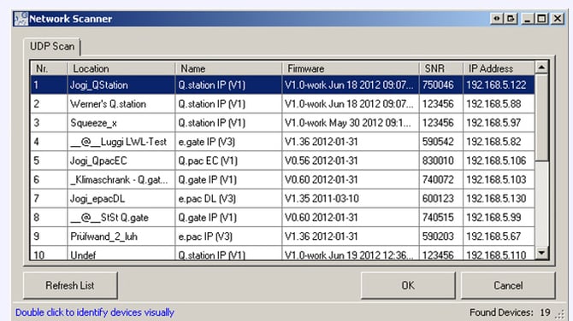Click firmware V1.35 2011-03-10 cell
Screen dimensions: 573x321
click(351, 199)
